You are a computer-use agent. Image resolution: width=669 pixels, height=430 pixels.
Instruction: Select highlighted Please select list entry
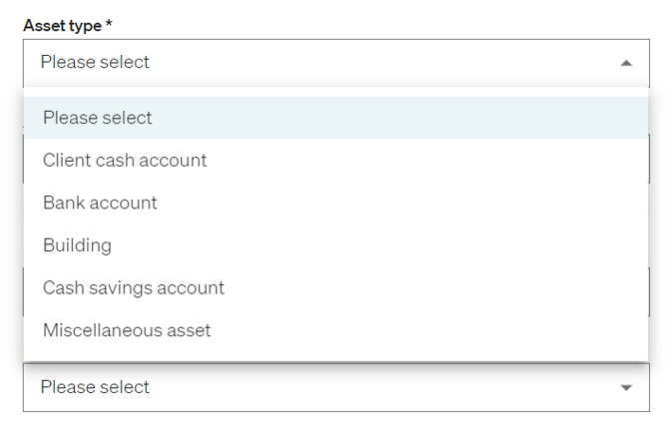(97, 118)
